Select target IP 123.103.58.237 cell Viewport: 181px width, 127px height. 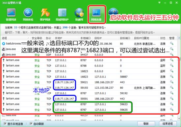[104, 88]
